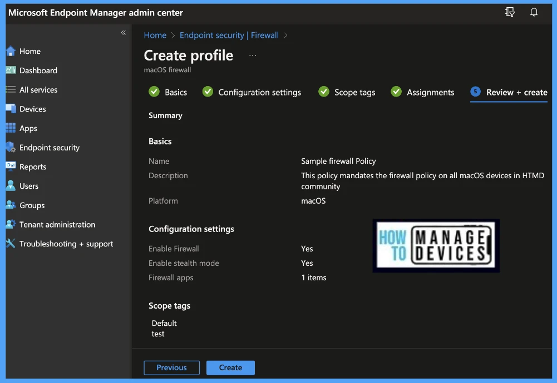Open Home from the sidebar menu
The width and height of the screenshot is (557, 383).
(30, 52)
